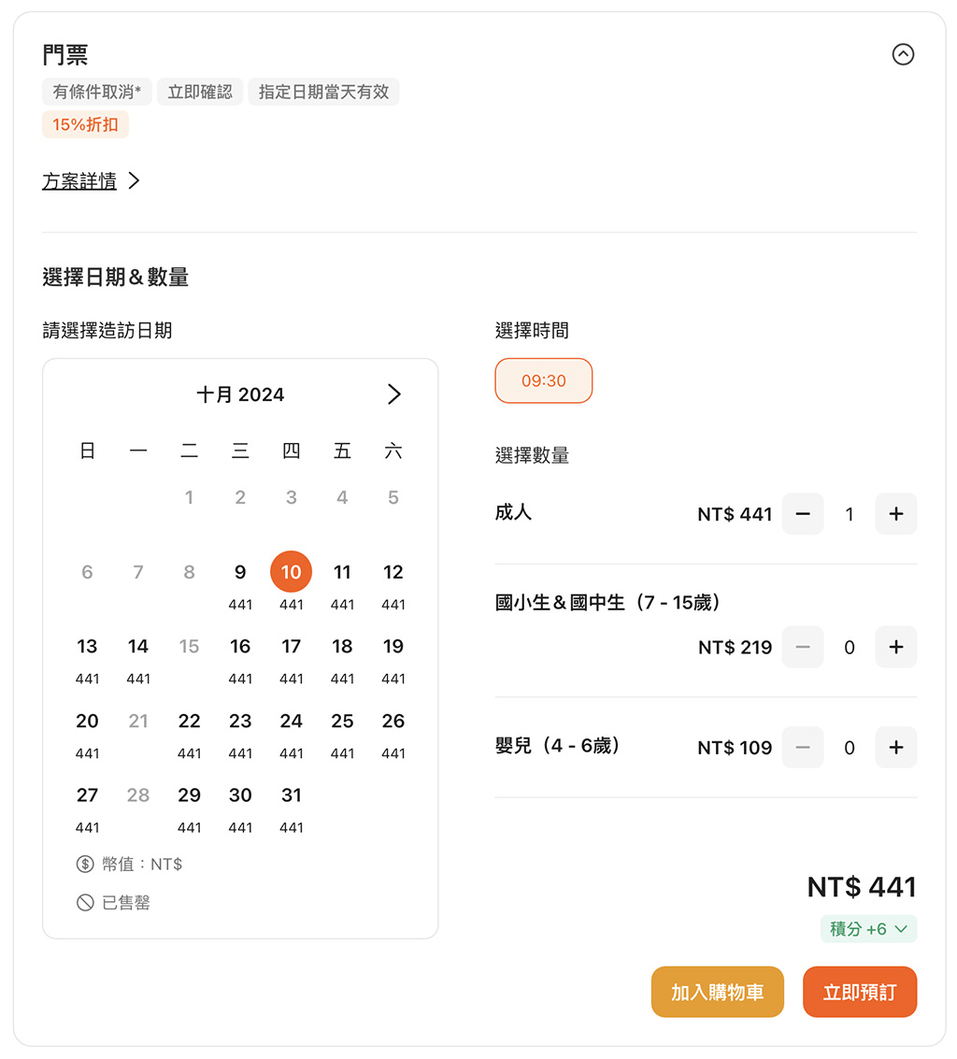
Task: Click the 15%折扣 discount tag
Action: pos(85,125)
